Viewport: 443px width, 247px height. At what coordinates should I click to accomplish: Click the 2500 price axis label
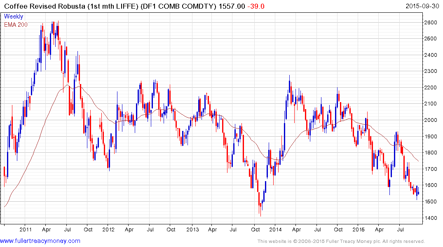tap(431, 39)
